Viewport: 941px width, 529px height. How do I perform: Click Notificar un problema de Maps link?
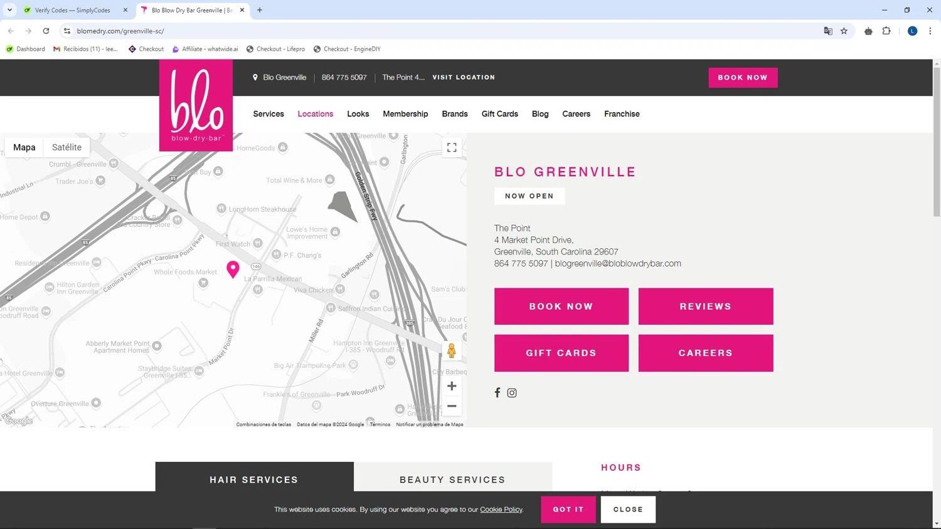click(x=430, y=424)
